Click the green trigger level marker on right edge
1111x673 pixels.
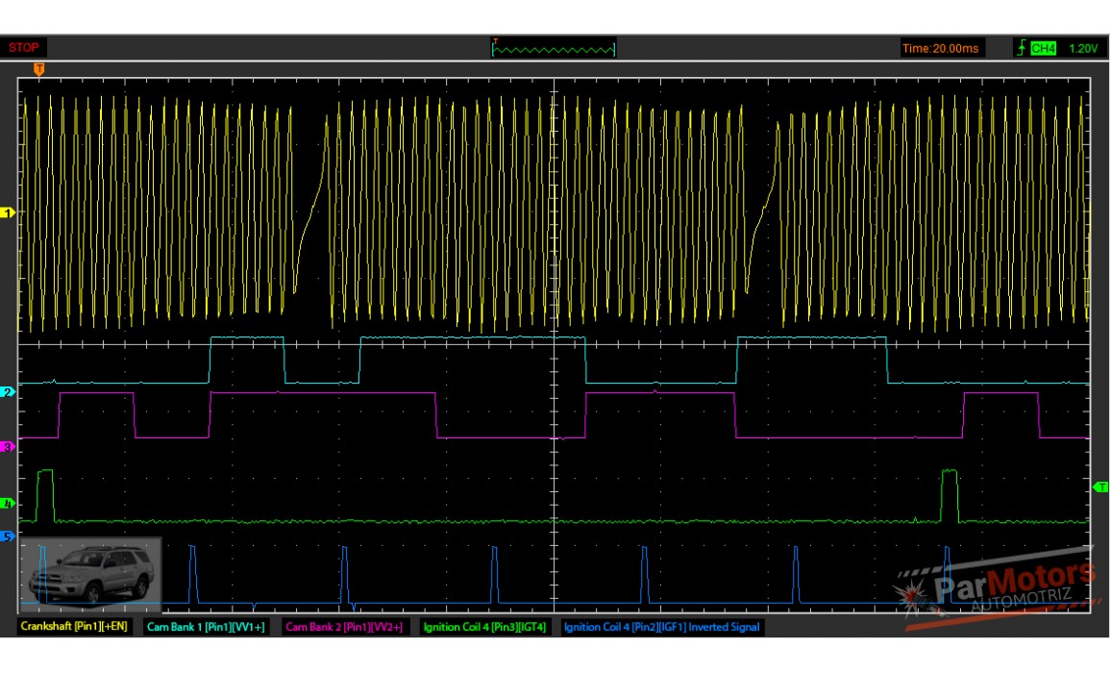(x=1101, y=487)
